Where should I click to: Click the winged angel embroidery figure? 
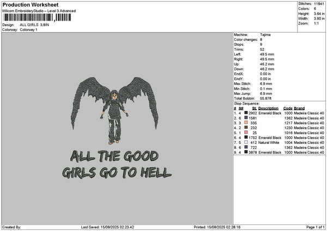pos(114,111)
